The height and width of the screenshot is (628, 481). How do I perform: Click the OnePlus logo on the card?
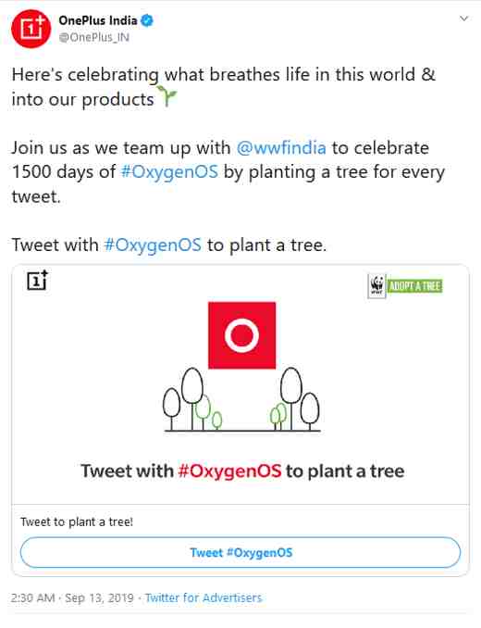click(37, 280)
